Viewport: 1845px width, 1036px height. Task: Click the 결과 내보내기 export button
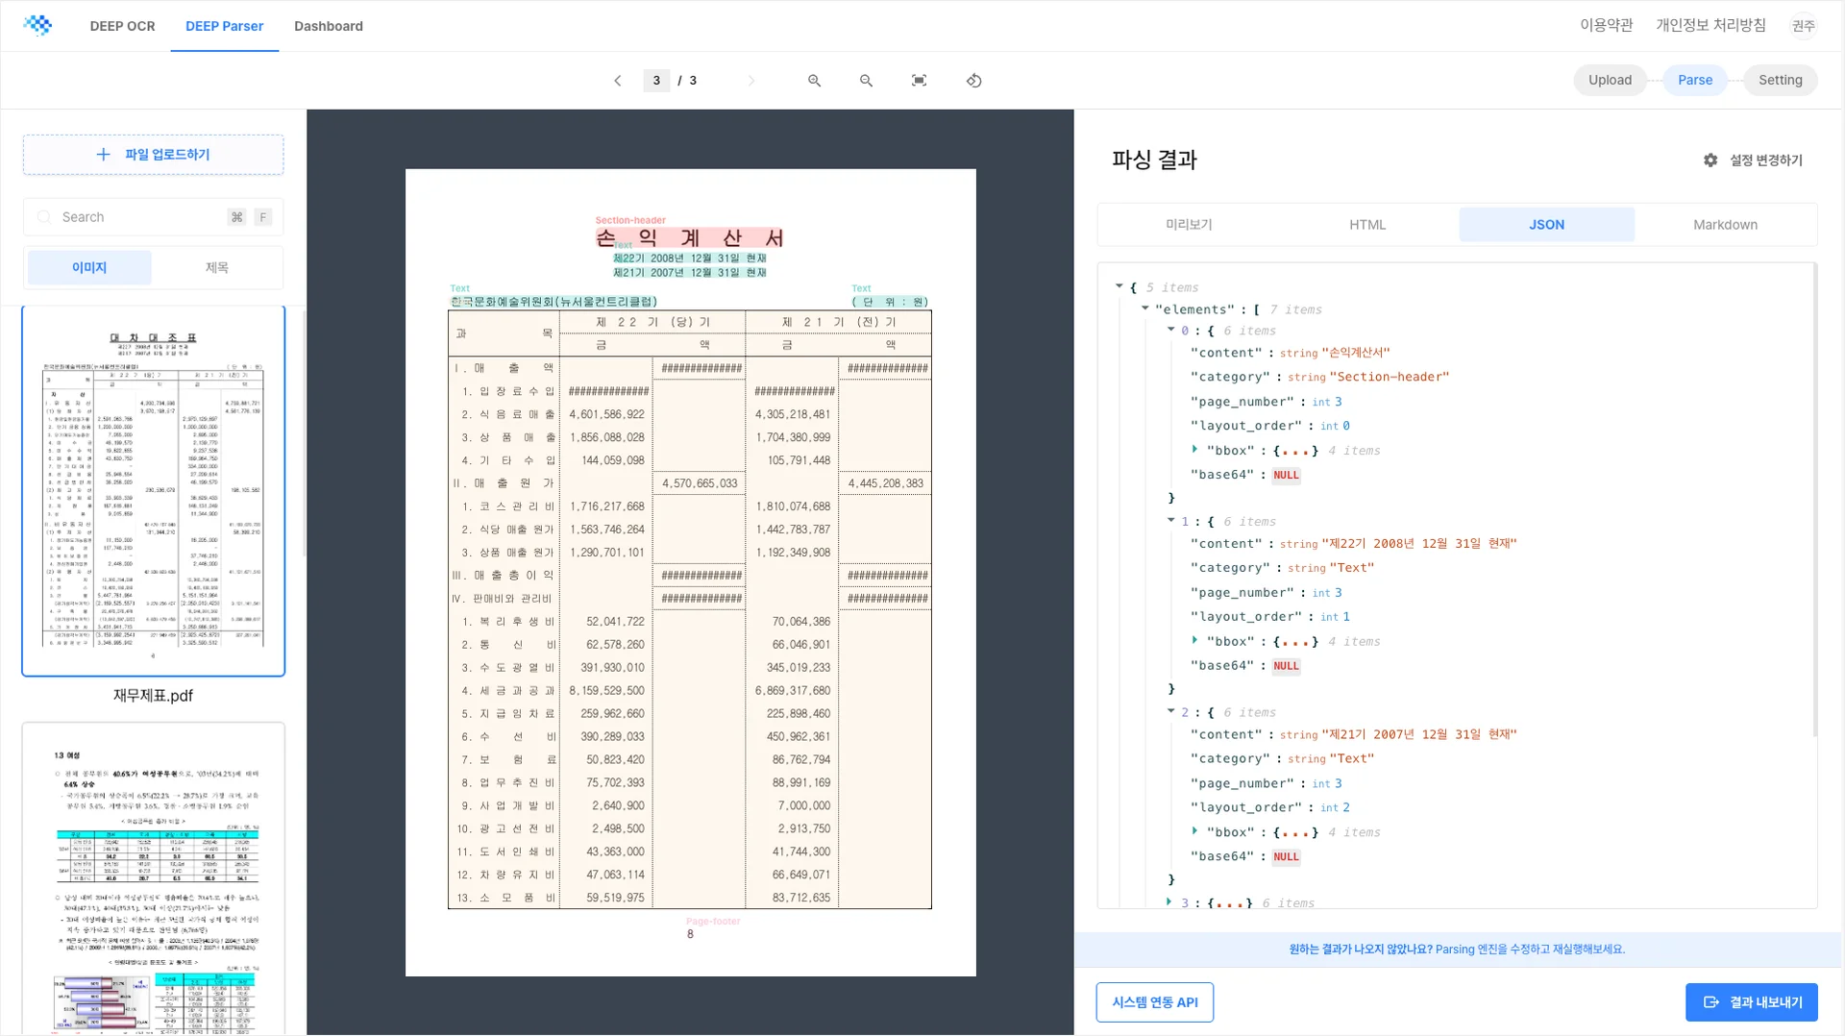point(1751,1001)
